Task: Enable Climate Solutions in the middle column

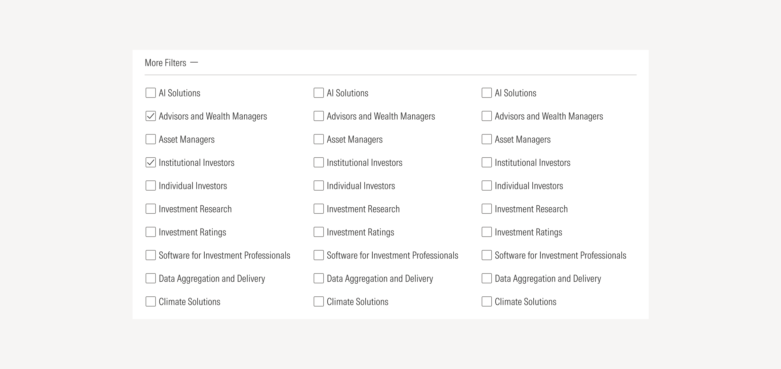Action: 319,301
